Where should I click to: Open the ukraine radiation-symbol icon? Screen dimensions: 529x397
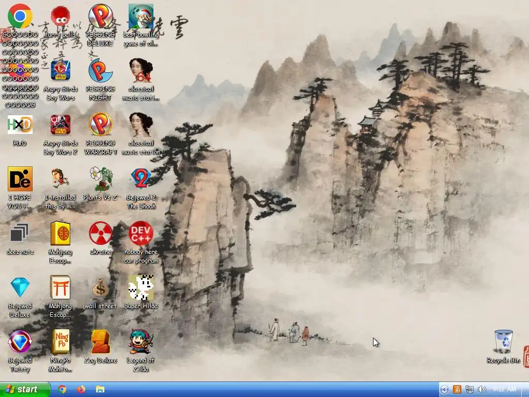(100, 233)
